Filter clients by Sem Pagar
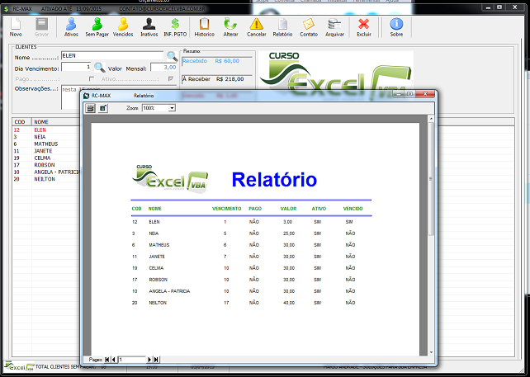 tap(97, 27)
